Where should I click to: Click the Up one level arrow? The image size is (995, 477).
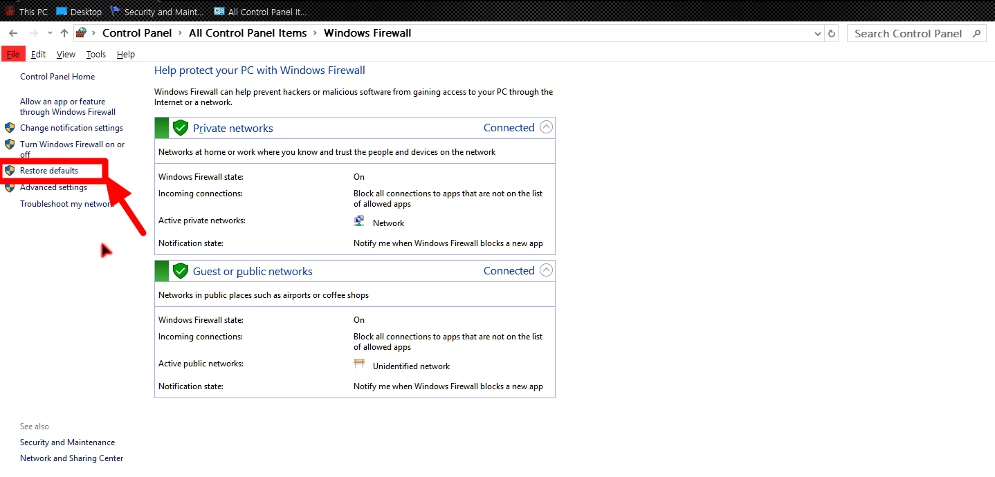point(64,33)
